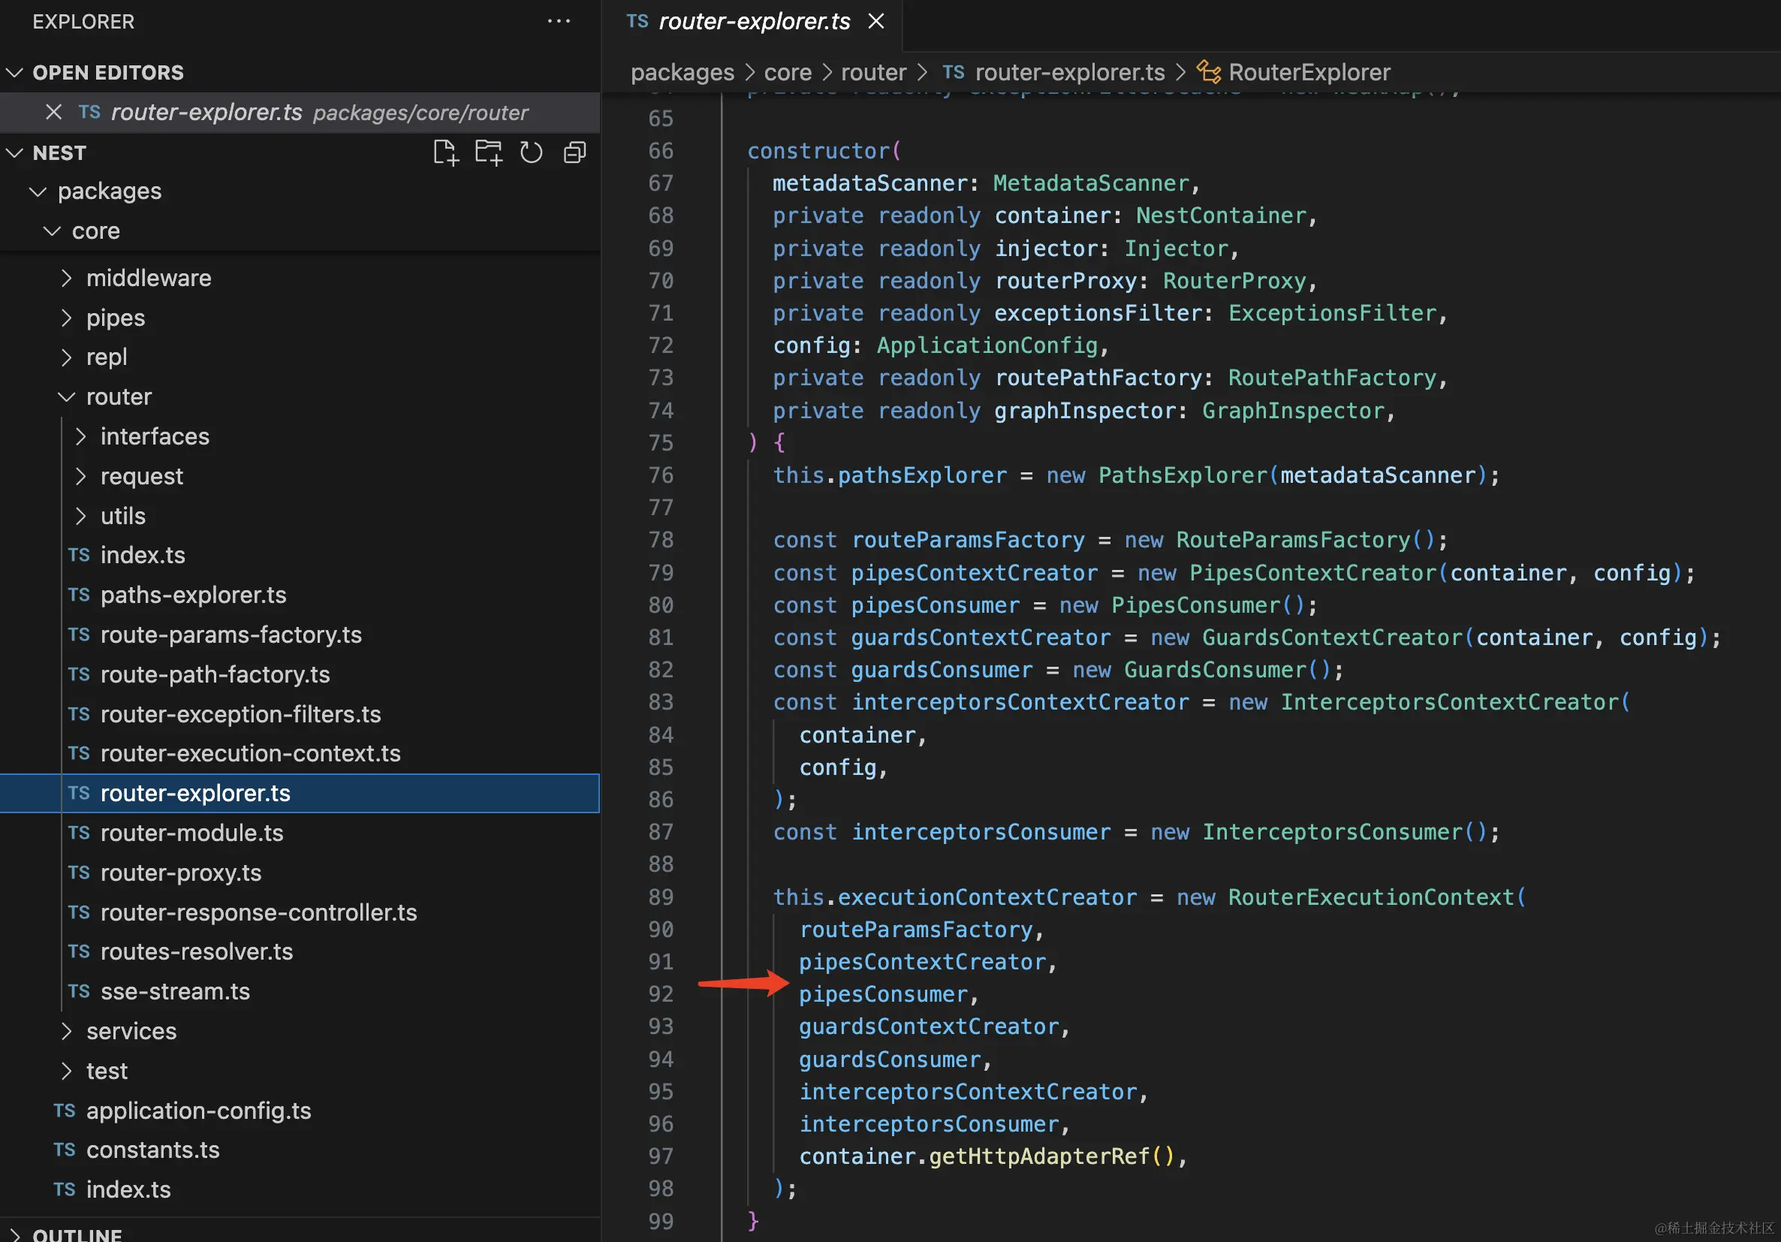Click TS icon in router-explorer.ts breadcrumb

point(954,72)
